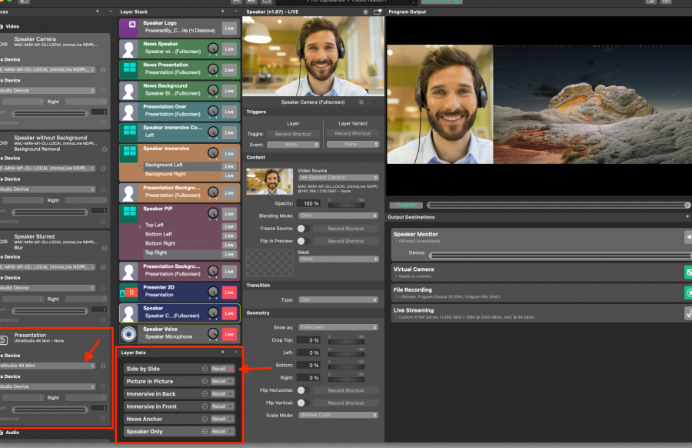The height and width of the screenshot is (448, 692).
Task: Toggle Live button on News Speaker layer
Action: tap(229, 48)
